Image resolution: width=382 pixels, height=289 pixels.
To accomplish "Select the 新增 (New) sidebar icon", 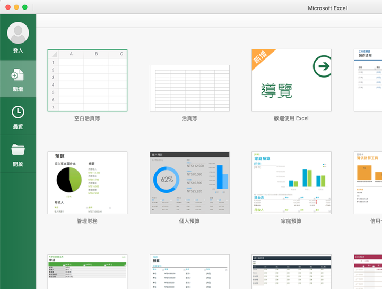I will point(18,74).
